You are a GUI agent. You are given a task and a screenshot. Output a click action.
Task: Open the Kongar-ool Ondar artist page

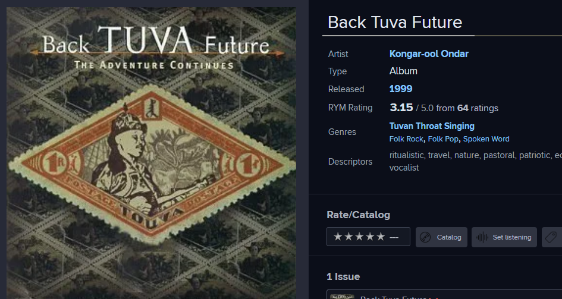tap(429, 53)
